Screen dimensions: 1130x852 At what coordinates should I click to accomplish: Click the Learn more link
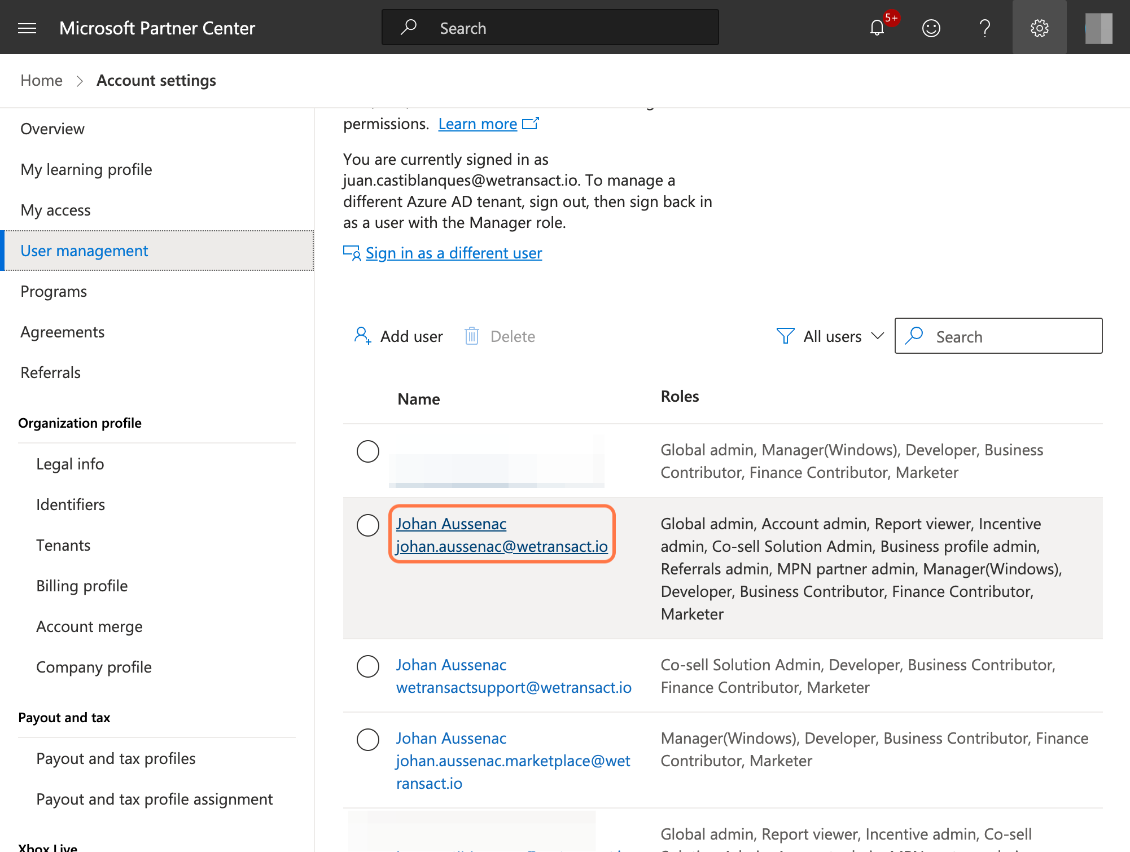coord(478,124)
